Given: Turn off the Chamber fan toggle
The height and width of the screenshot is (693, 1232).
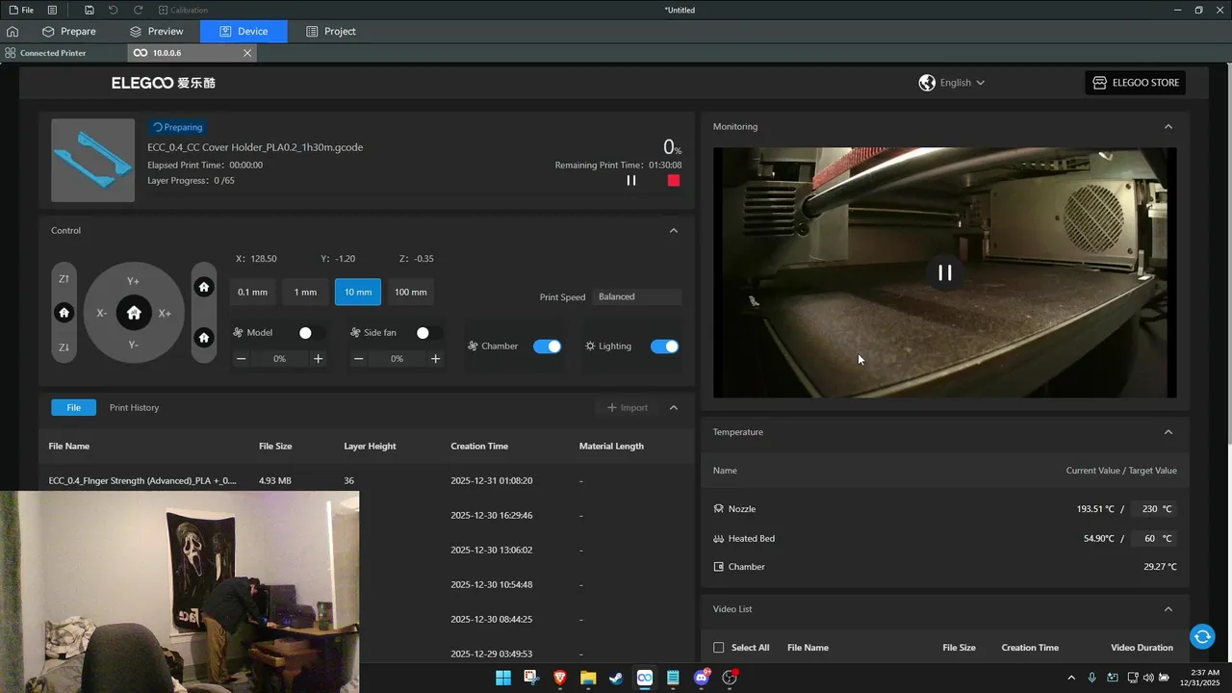Looking at the screenshot, I should 548,346.
